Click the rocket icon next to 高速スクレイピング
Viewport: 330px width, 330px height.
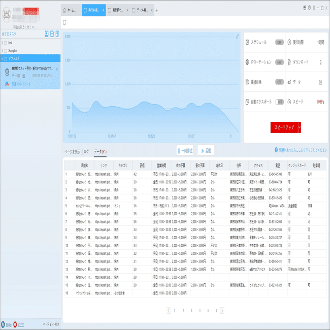click(x=7, y=84)
